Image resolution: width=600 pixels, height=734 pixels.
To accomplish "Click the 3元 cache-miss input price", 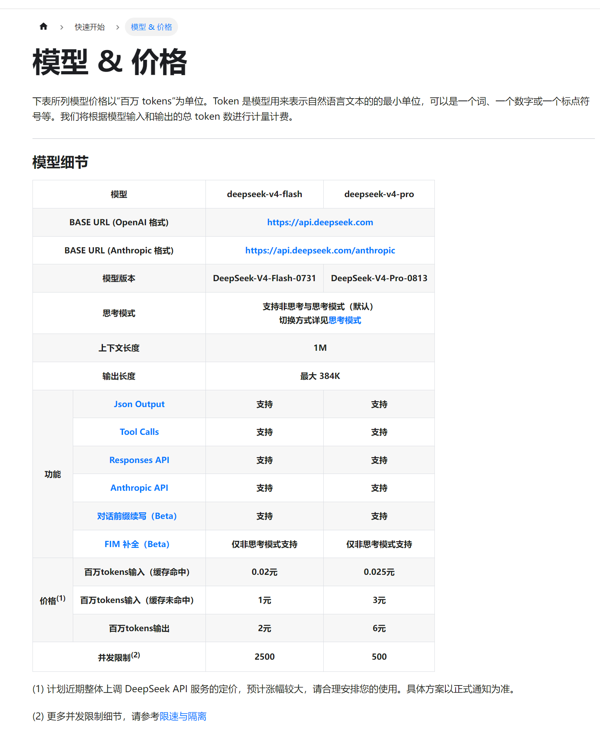I will click(x=379, y=600).
